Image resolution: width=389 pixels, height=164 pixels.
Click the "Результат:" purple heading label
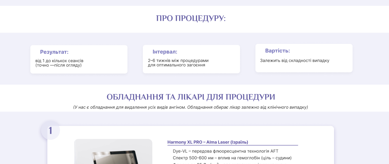(x=54, y=52)
